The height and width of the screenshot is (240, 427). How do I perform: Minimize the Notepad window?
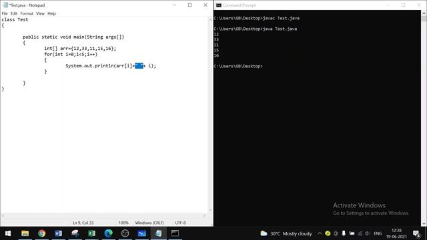pyautogui.click(x=175, y=5)
